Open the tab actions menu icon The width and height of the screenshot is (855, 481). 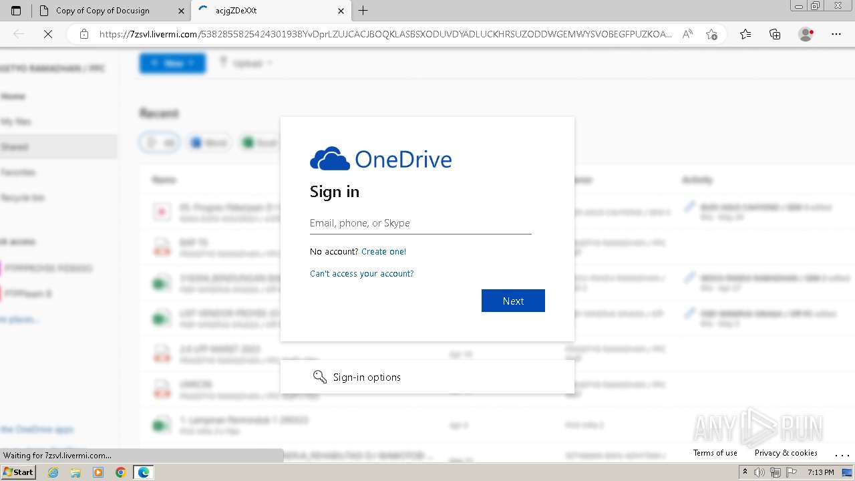(x=16, y=11)
